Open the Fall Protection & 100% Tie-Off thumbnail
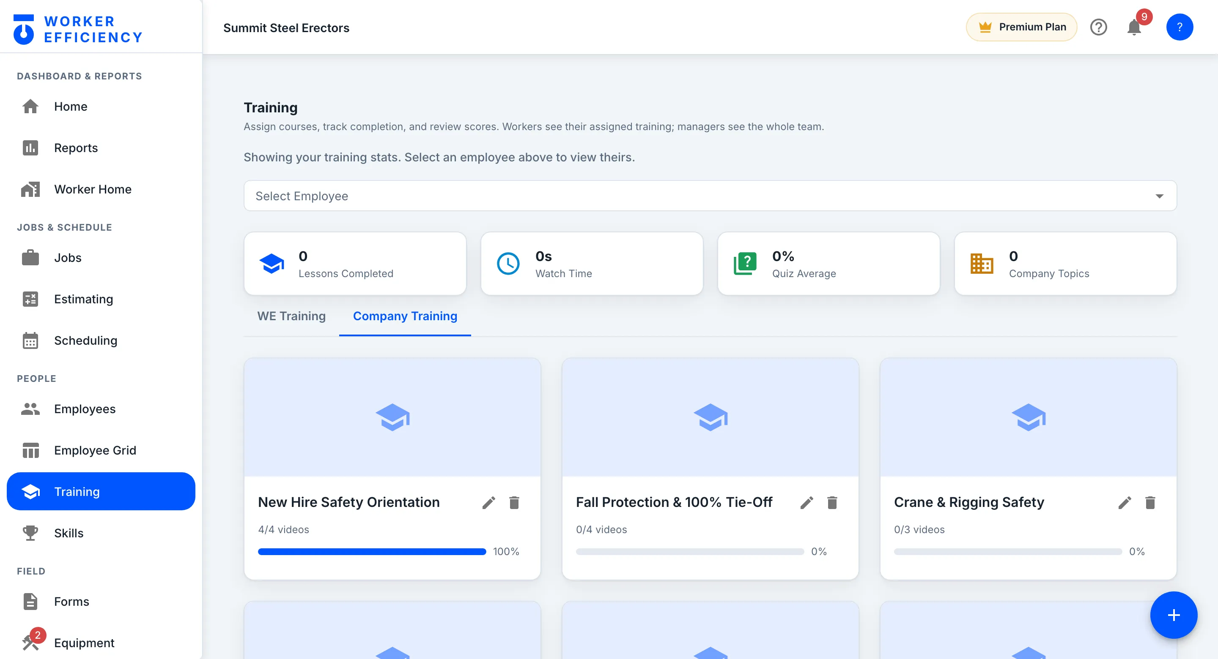 pyautogui.click(x=710, y=418)
